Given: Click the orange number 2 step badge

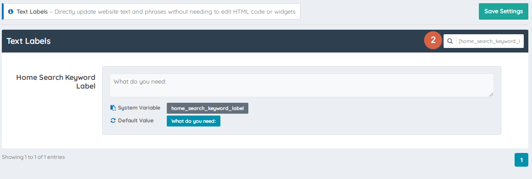Looking at the screenshot, I should pos(433,40).
